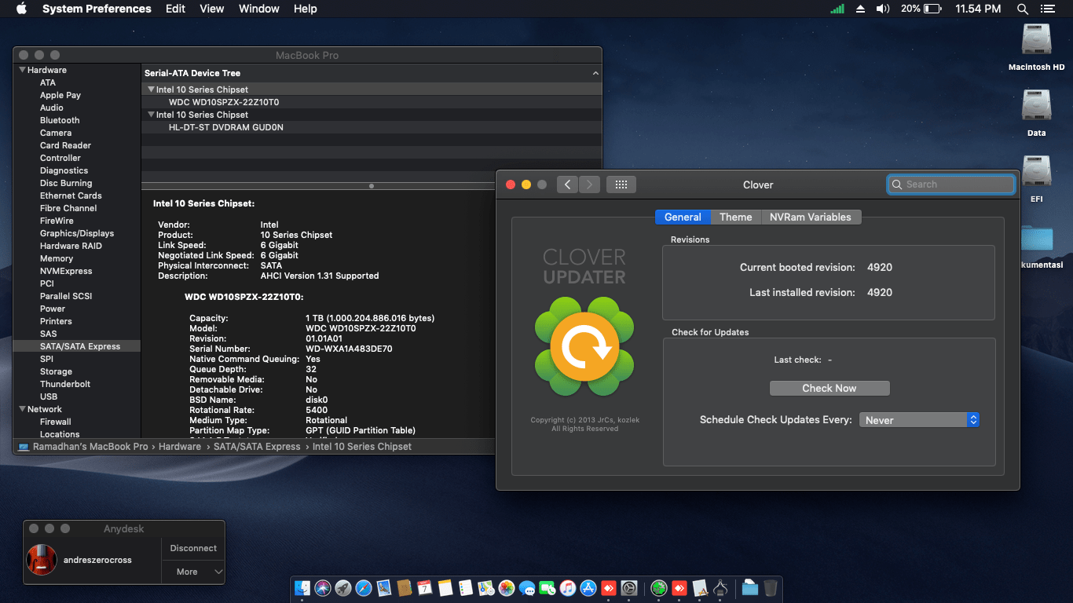Click Disconnect in Anydesk window
Screen dimensions: 1073x603
[193, 548]
